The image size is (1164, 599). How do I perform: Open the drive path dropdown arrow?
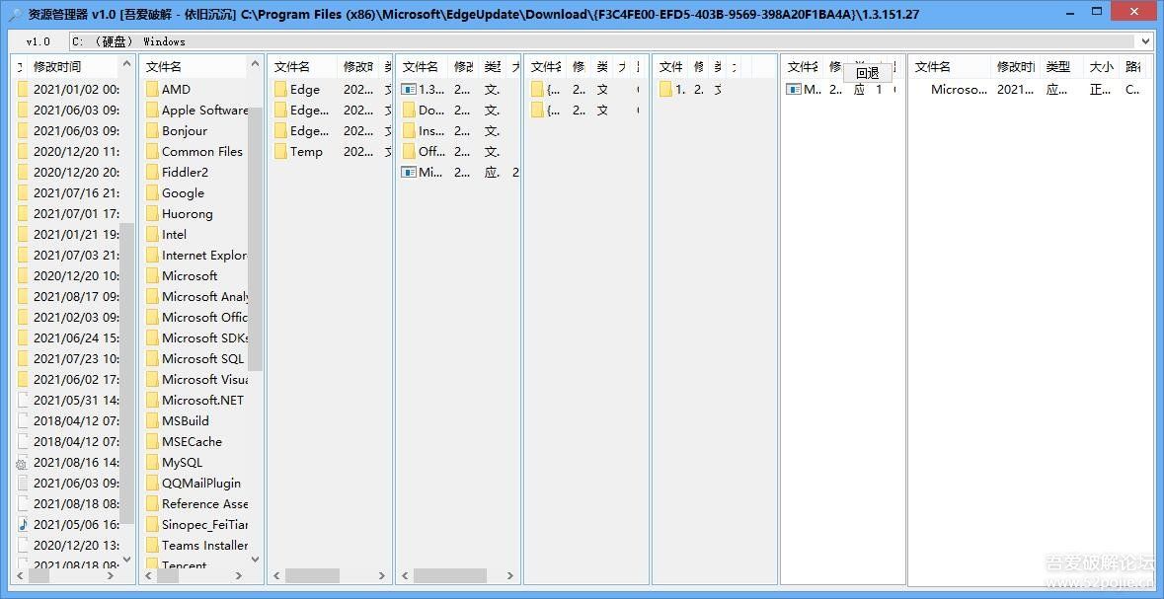1146,41
